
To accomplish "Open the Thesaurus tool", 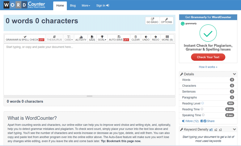I will pyautogui.click(x=54, y=38).
